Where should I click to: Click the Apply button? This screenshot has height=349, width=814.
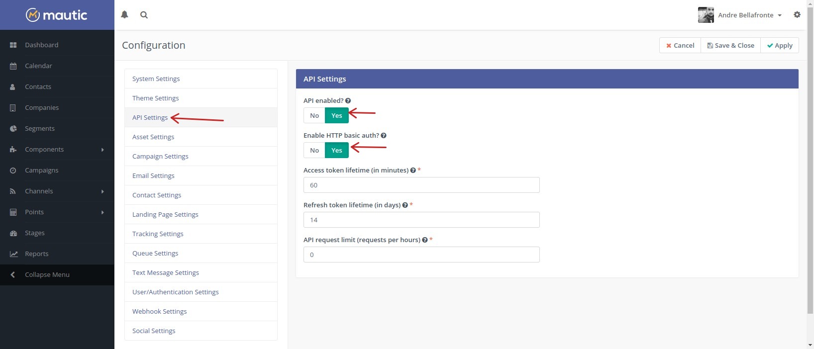tap(779, 45)
